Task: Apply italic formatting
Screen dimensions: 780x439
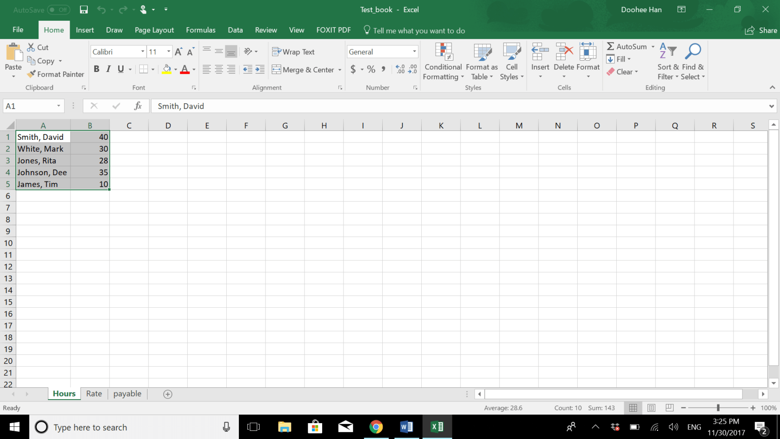Action: (108, 69)
